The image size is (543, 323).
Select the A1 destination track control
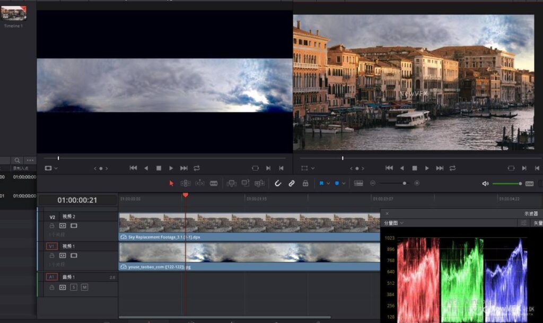click(x=51, y=277)
